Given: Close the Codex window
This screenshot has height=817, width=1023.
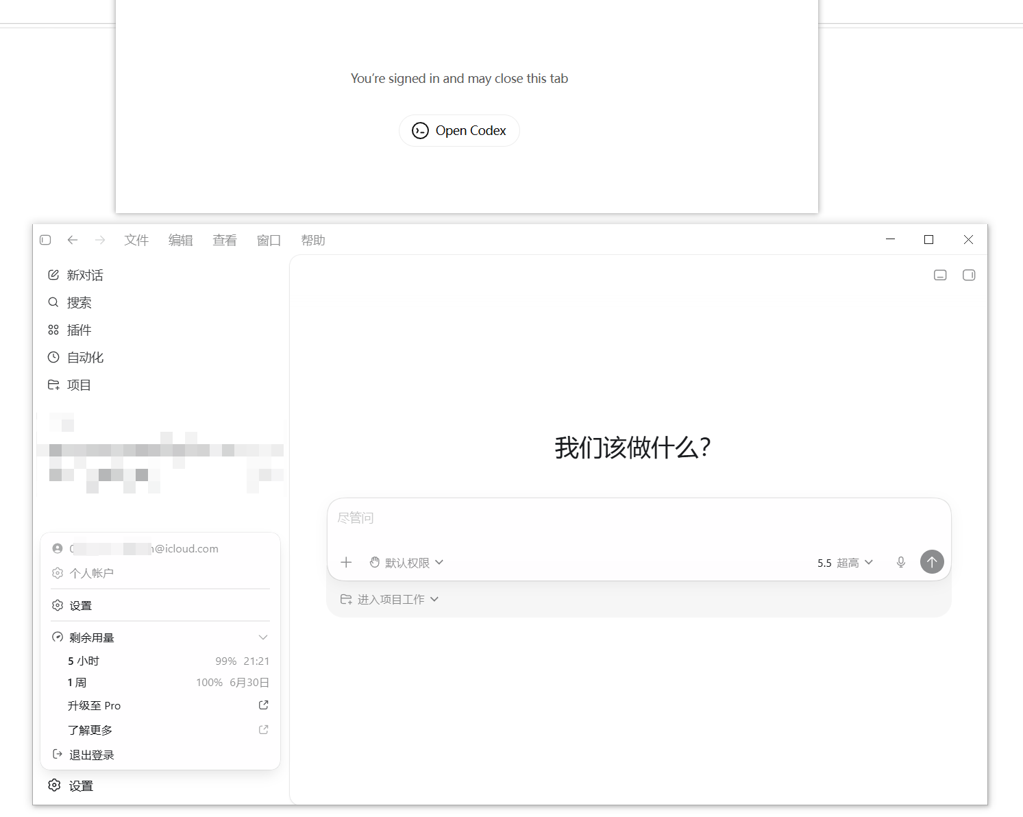Looking at the screenshot, I should pyautogui.click(x=968, y=239).
